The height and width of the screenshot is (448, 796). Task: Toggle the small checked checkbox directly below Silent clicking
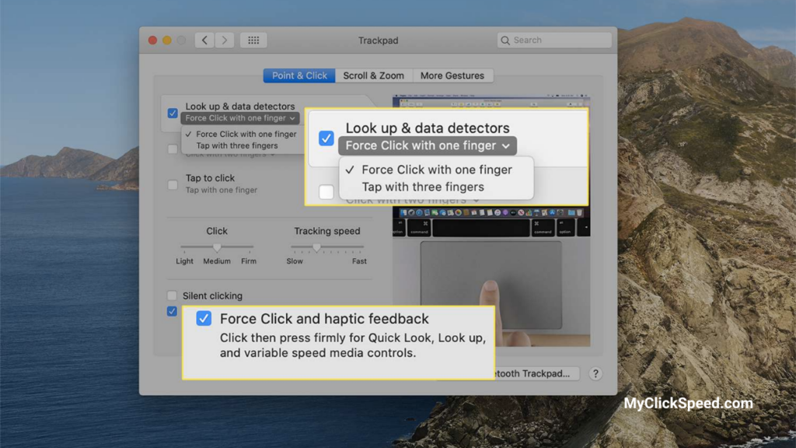point(172,311)
